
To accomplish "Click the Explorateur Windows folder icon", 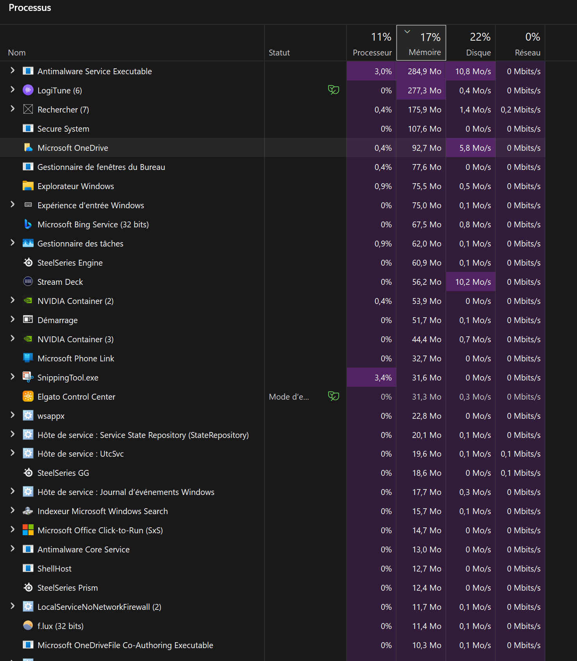I will 28,186.
